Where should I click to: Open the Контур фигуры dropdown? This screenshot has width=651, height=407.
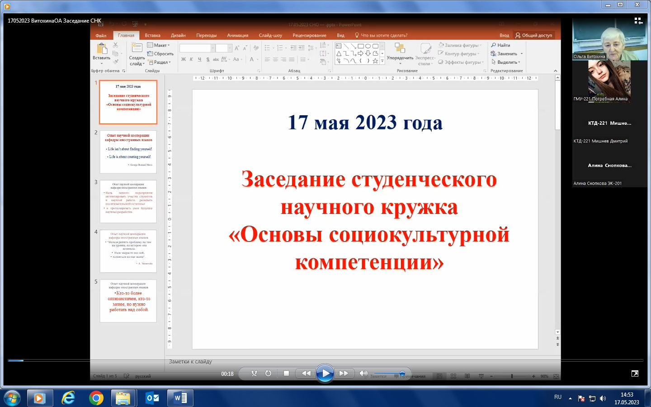459,54
